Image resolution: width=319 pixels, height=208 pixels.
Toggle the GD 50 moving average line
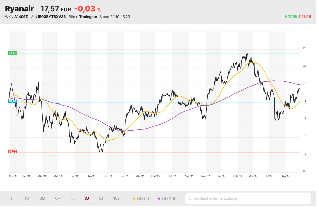[x=141, y=198]
